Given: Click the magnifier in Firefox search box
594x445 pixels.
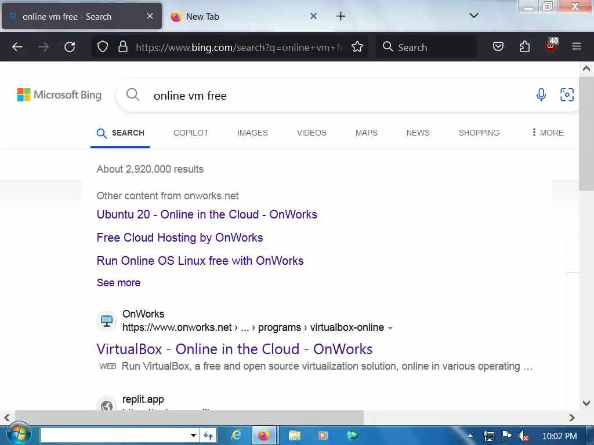Looking at the screenshot, I should (x=387, y=46).
